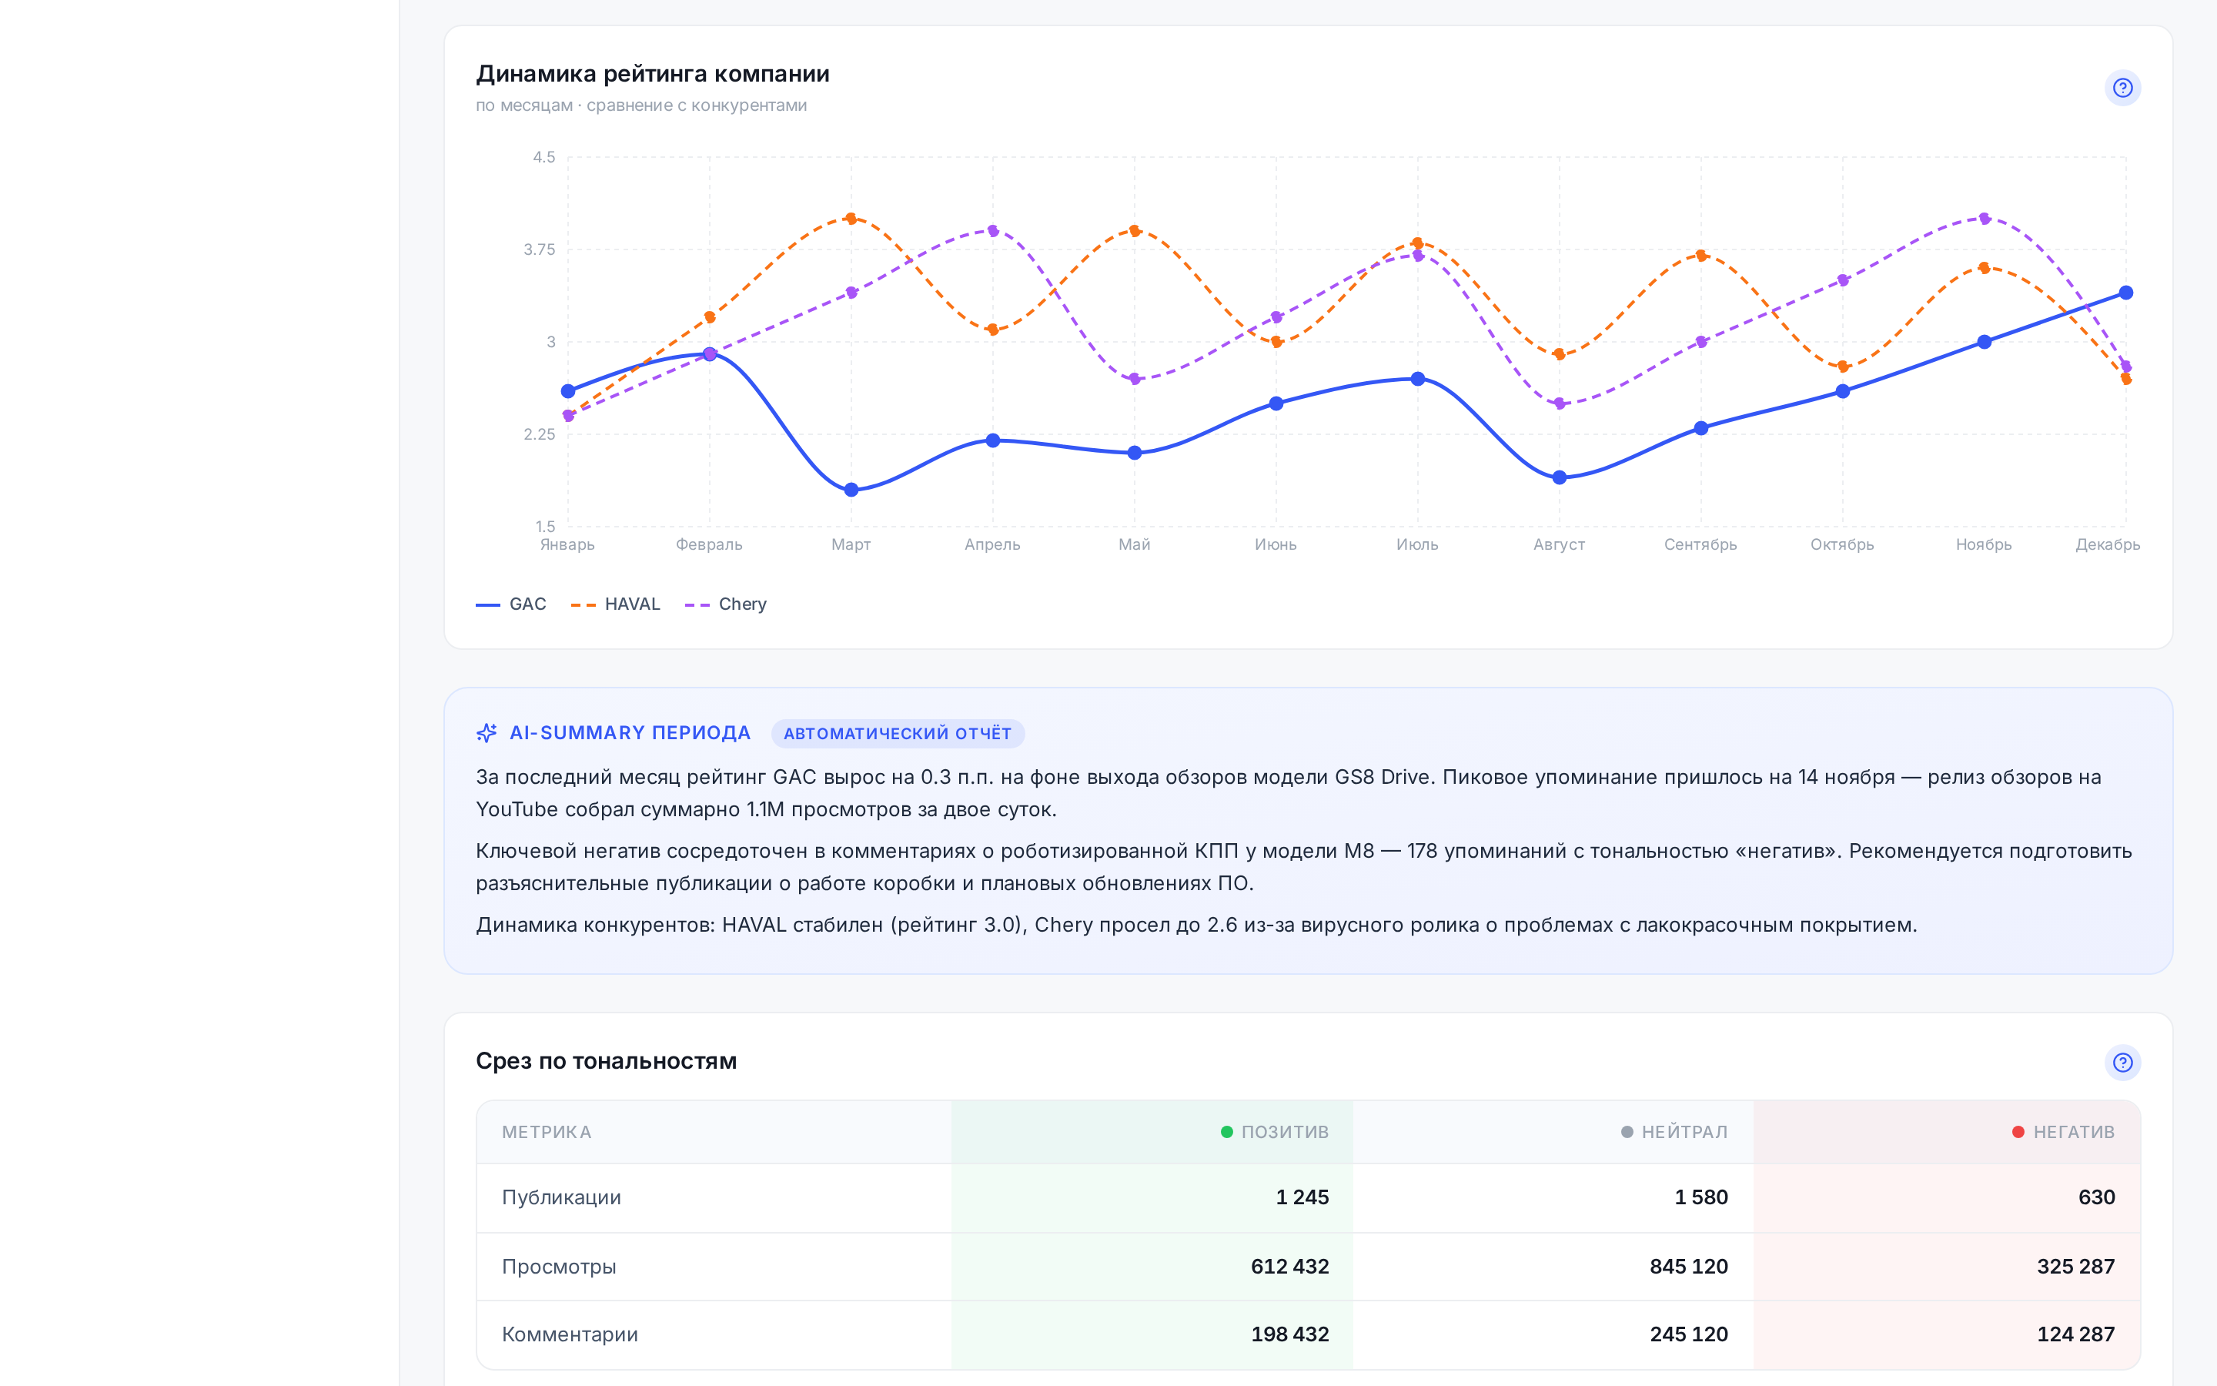Select the orange HAVAL point for Март
The image size is (2217, 1386).
[851, 218]
